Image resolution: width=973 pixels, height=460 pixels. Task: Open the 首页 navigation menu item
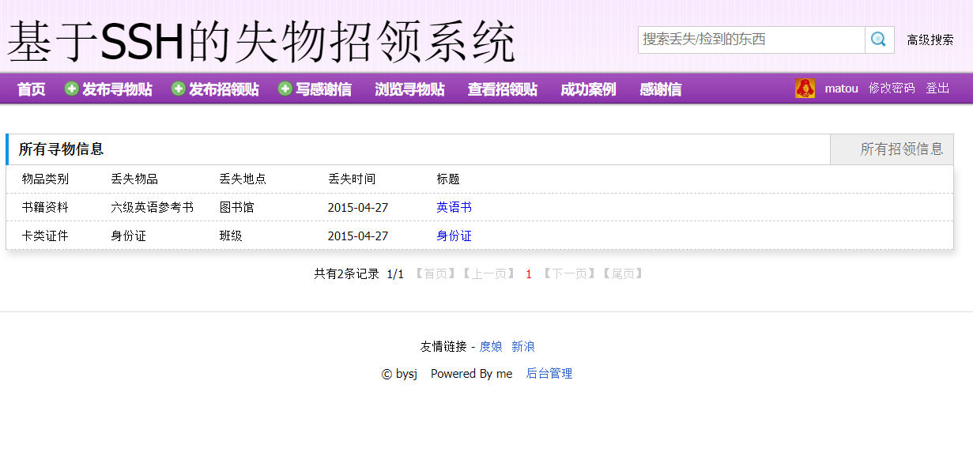(x=31, y=89)
